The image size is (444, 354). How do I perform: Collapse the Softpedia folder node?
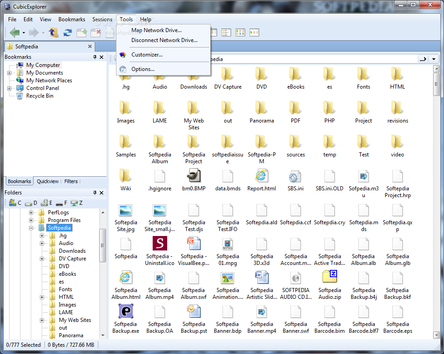(31, 228)
